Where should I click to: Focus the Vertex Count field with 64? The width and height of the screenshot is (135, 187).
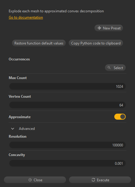(67, 105)
